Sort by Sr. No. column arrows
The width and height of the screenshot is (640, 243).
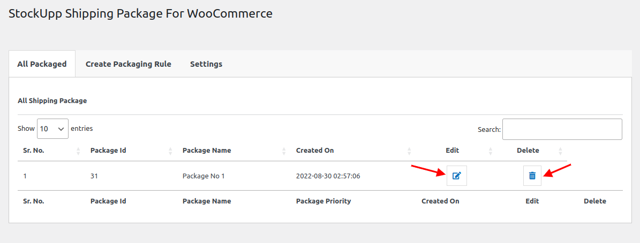[x=78, y=151]
